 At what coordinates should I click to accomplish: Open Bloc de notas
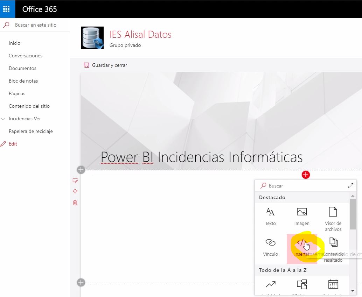pyautogui.click(x=23, y=81)
